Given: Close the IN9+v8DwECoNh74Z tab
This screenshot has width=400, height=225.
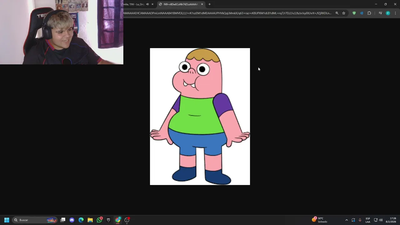Looking at the screenshot, I should (202, 4).
